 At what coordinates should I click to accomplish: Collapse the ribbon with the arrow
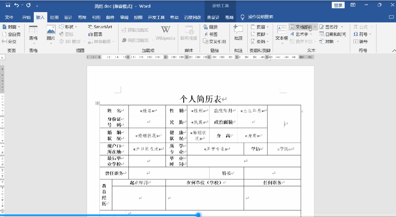click(393, 51)
